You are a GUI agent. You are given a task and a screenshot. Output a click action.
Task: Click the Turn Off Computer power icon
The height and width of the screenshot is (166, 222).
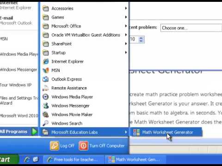(83, 145)
